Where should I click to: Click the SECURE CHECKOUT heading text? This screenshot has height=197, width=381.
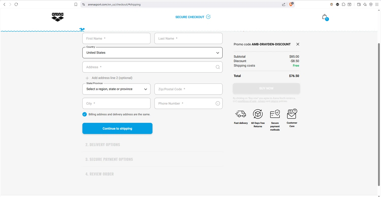click(190, 17)
